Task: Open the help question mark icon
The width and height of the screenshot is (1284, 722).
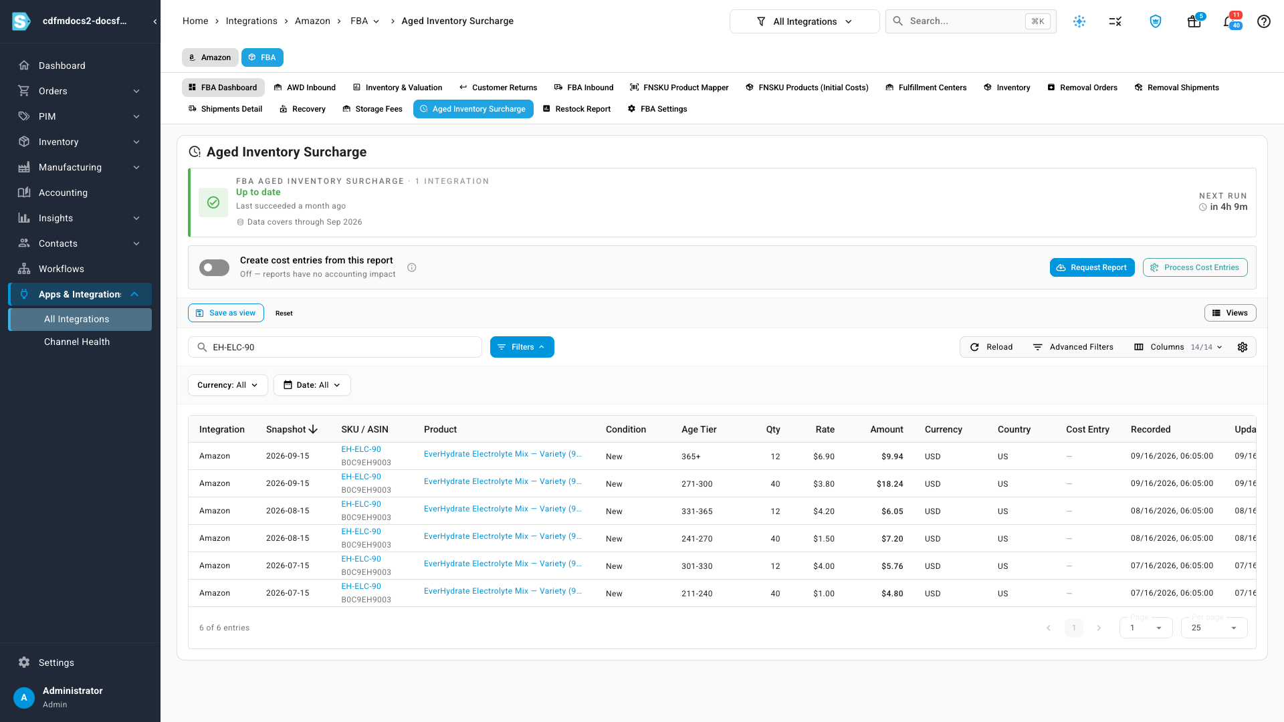Action: coord(1263,21)
